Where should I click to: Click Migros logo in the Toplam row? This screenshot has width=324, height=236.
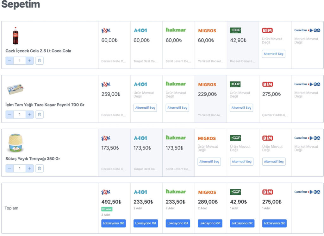(x=207, y=192)
